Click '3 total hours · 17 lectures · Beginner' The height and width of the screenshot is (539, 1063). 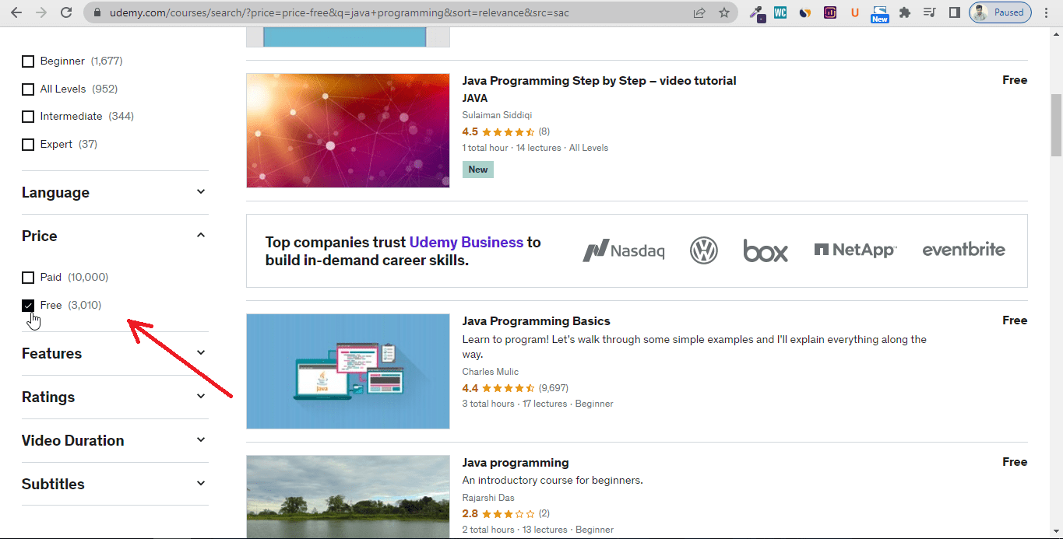(x=537, y=404)
